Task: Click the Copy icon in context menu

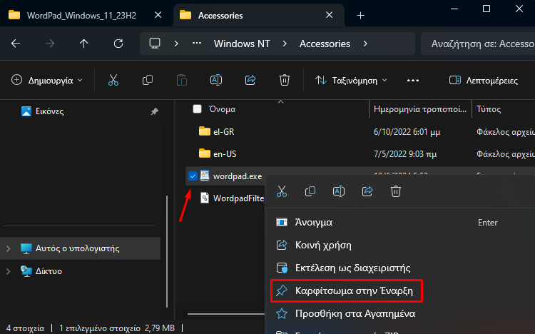Action: pyautogui.click(x=310, y=191)
